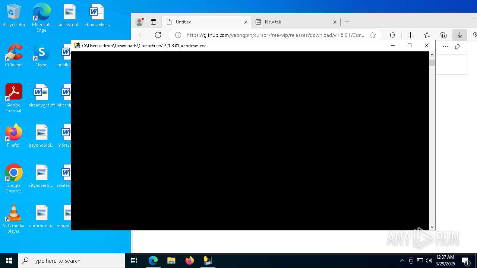Switch to the New tab in Edge
Screen dimensions: 477x268
[x=296, y=22]
